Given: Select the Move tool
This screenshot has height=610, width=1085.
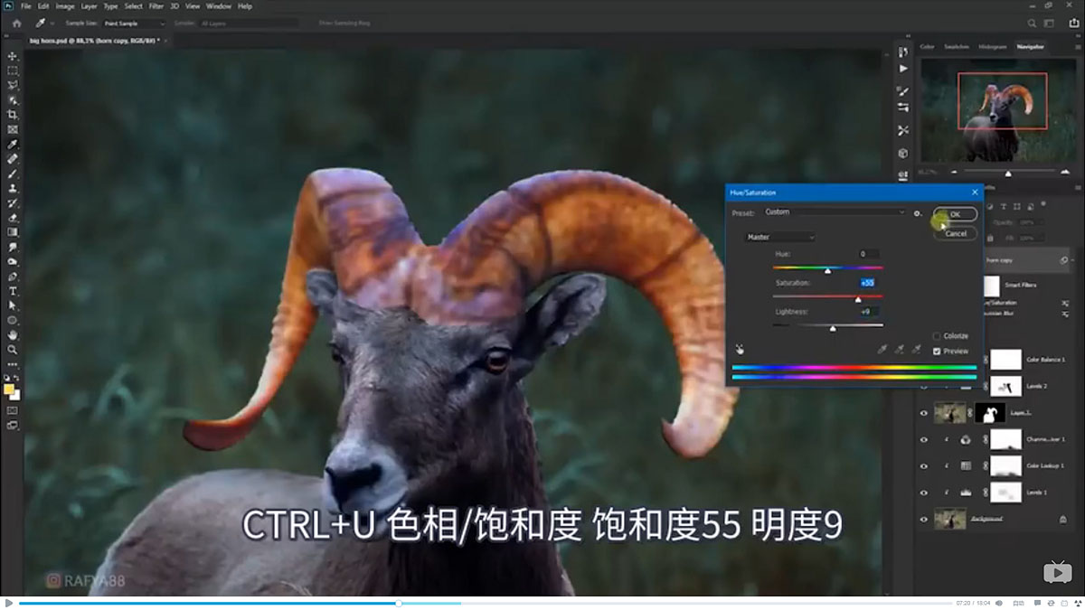Looking at the screenshot, I should click(13, 55).
